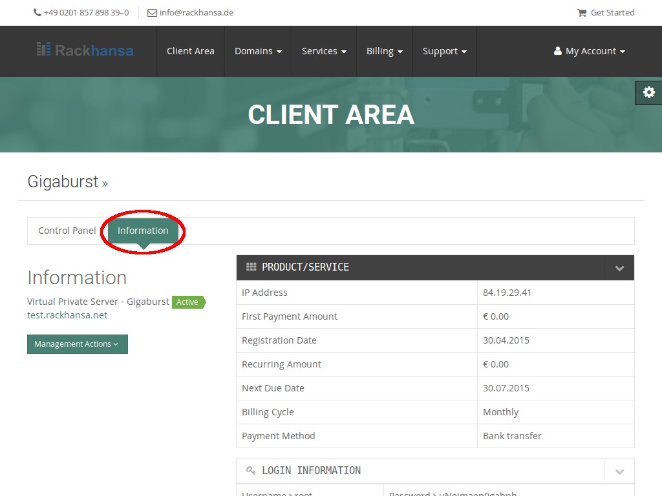Screen dimensions: 662x496
Task: Click the shopping cart icon
Action: [x=582, y=13]
